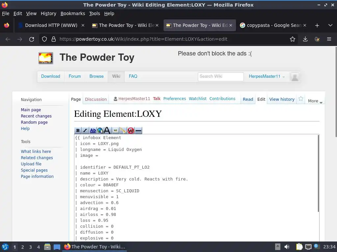Open Upload file tool link
The height and width of the screenshot is (252, 337).
point(31,164)
